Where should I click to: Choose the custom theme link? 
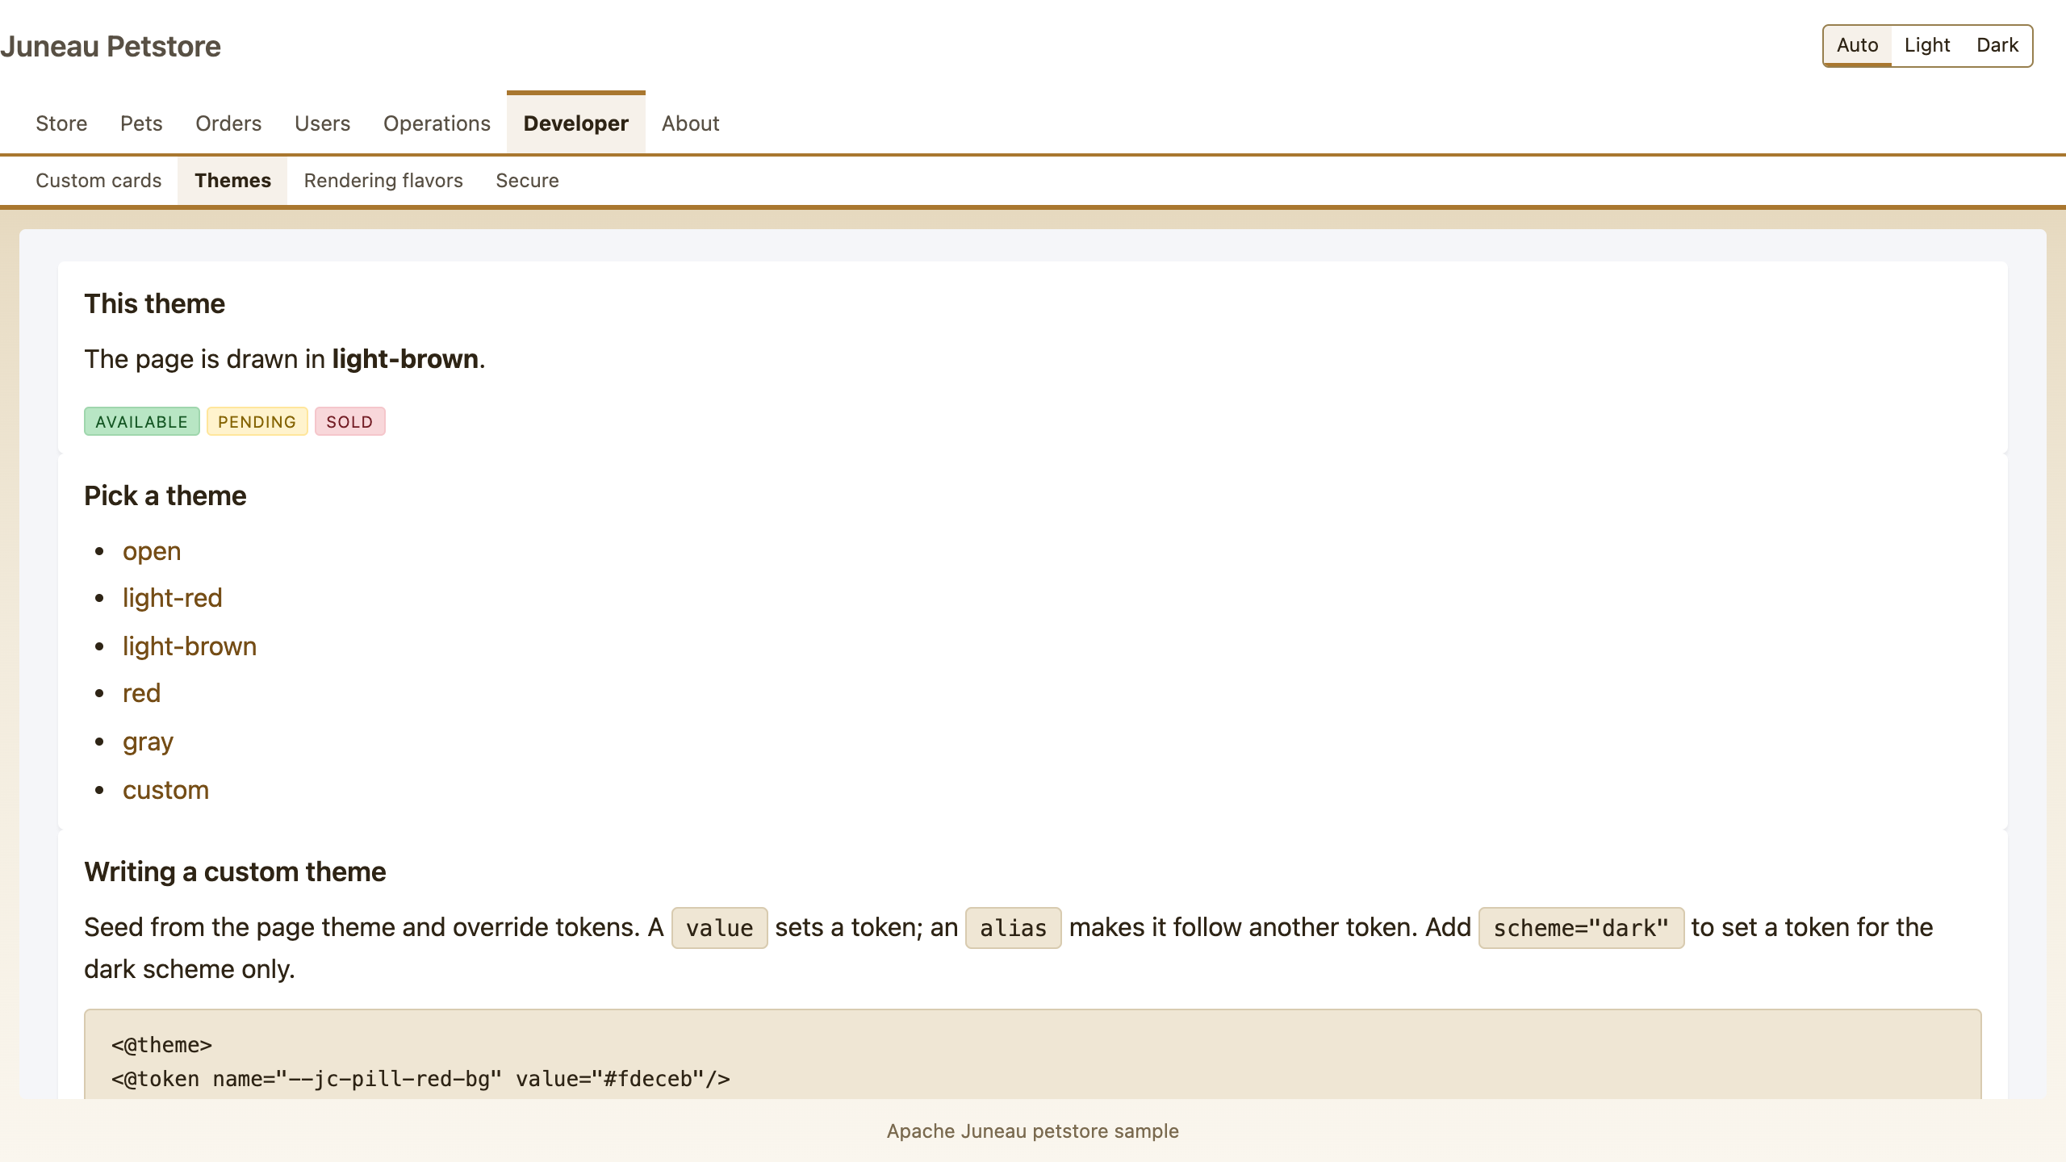point(165,790)
